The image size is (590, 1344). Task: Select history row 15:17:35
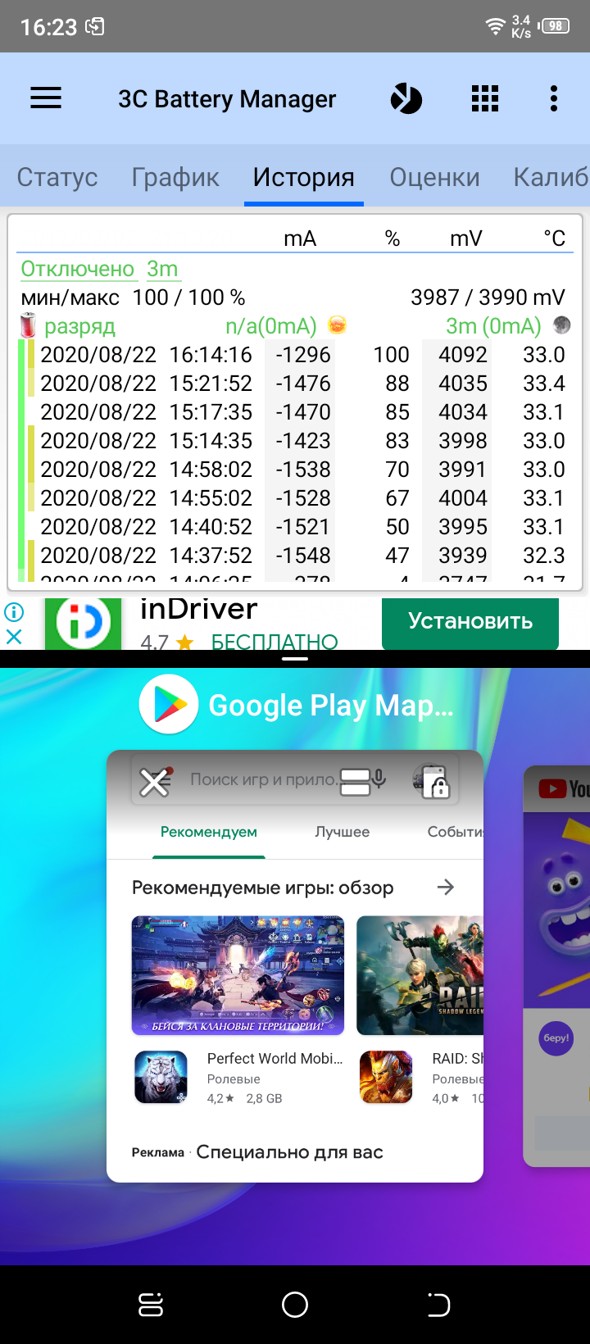(295, 412)
